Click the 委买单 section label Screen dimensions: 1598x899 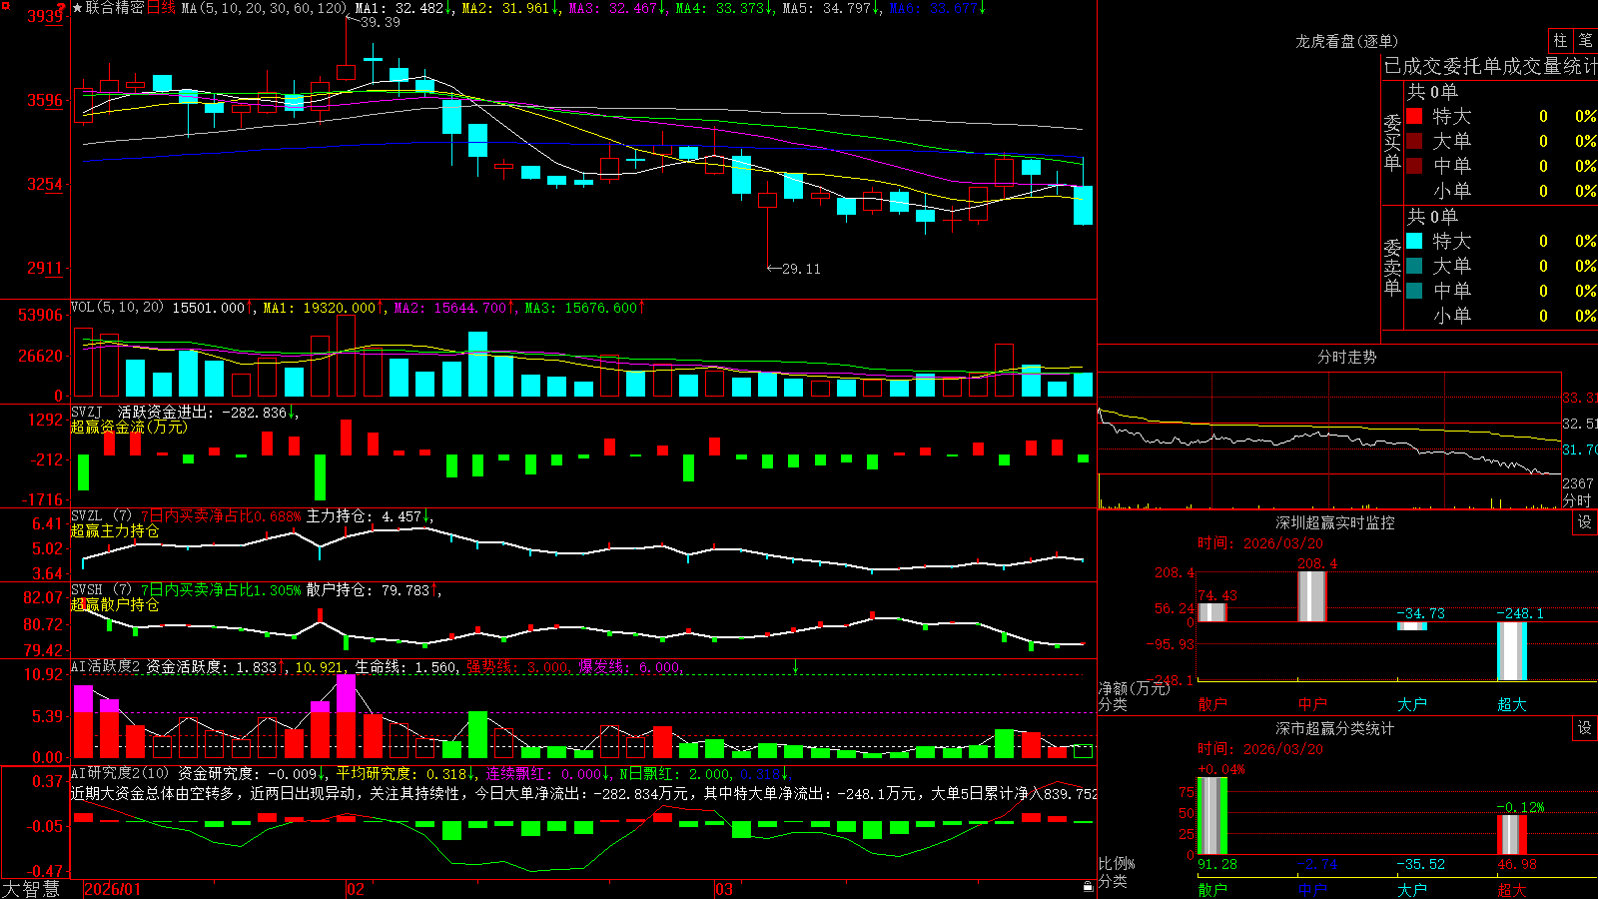coord(1392,143)
